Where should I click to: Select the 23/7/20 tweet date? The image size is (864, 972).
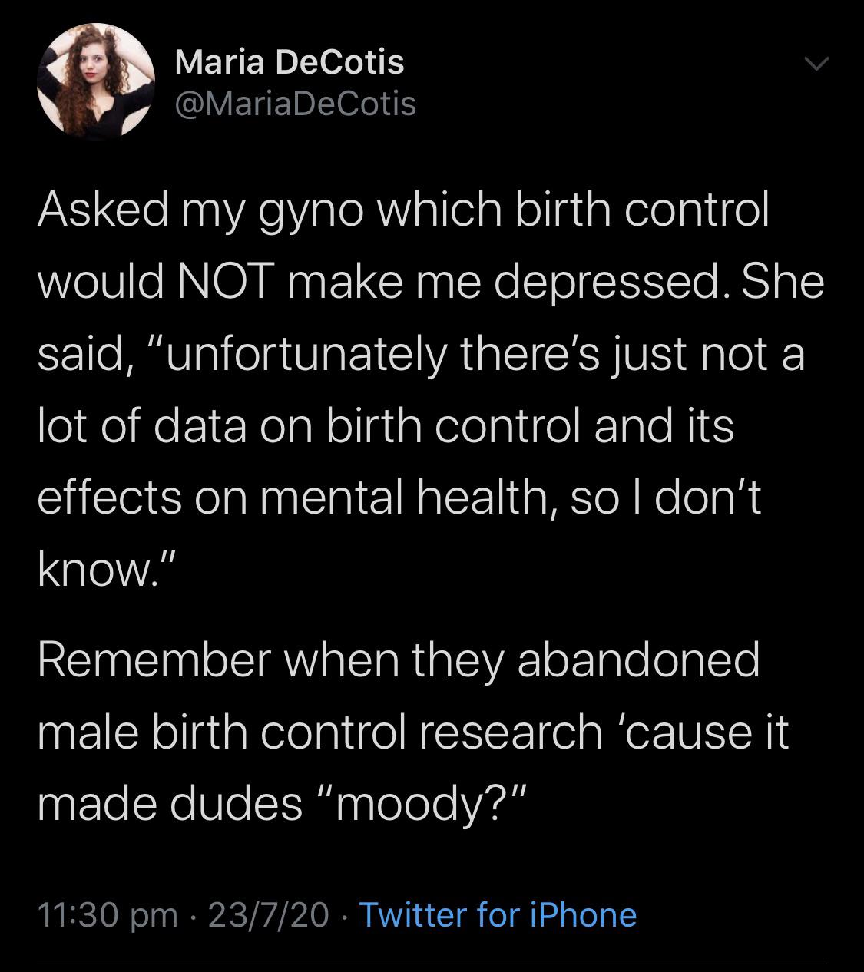point(268,914)
